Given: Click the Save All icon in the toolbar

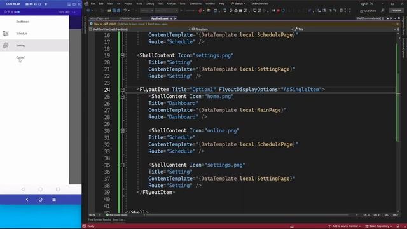Looking at the screenshot, I should [118, 10].
